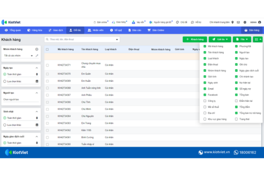The height and width of the screenshot is (176, 264).
Task: Open the Giao hàng headset icon
Action: tap(114, 22)
